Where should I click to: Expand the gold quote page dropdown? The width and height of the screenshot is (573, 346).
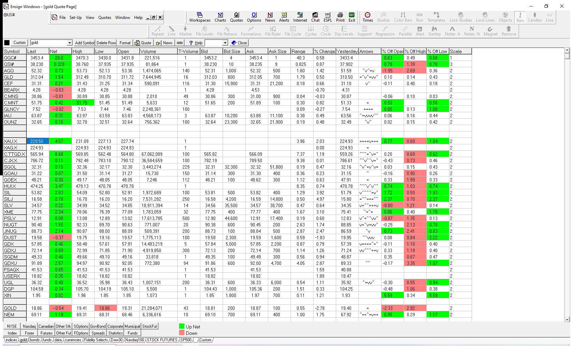[x=70, y=43]
